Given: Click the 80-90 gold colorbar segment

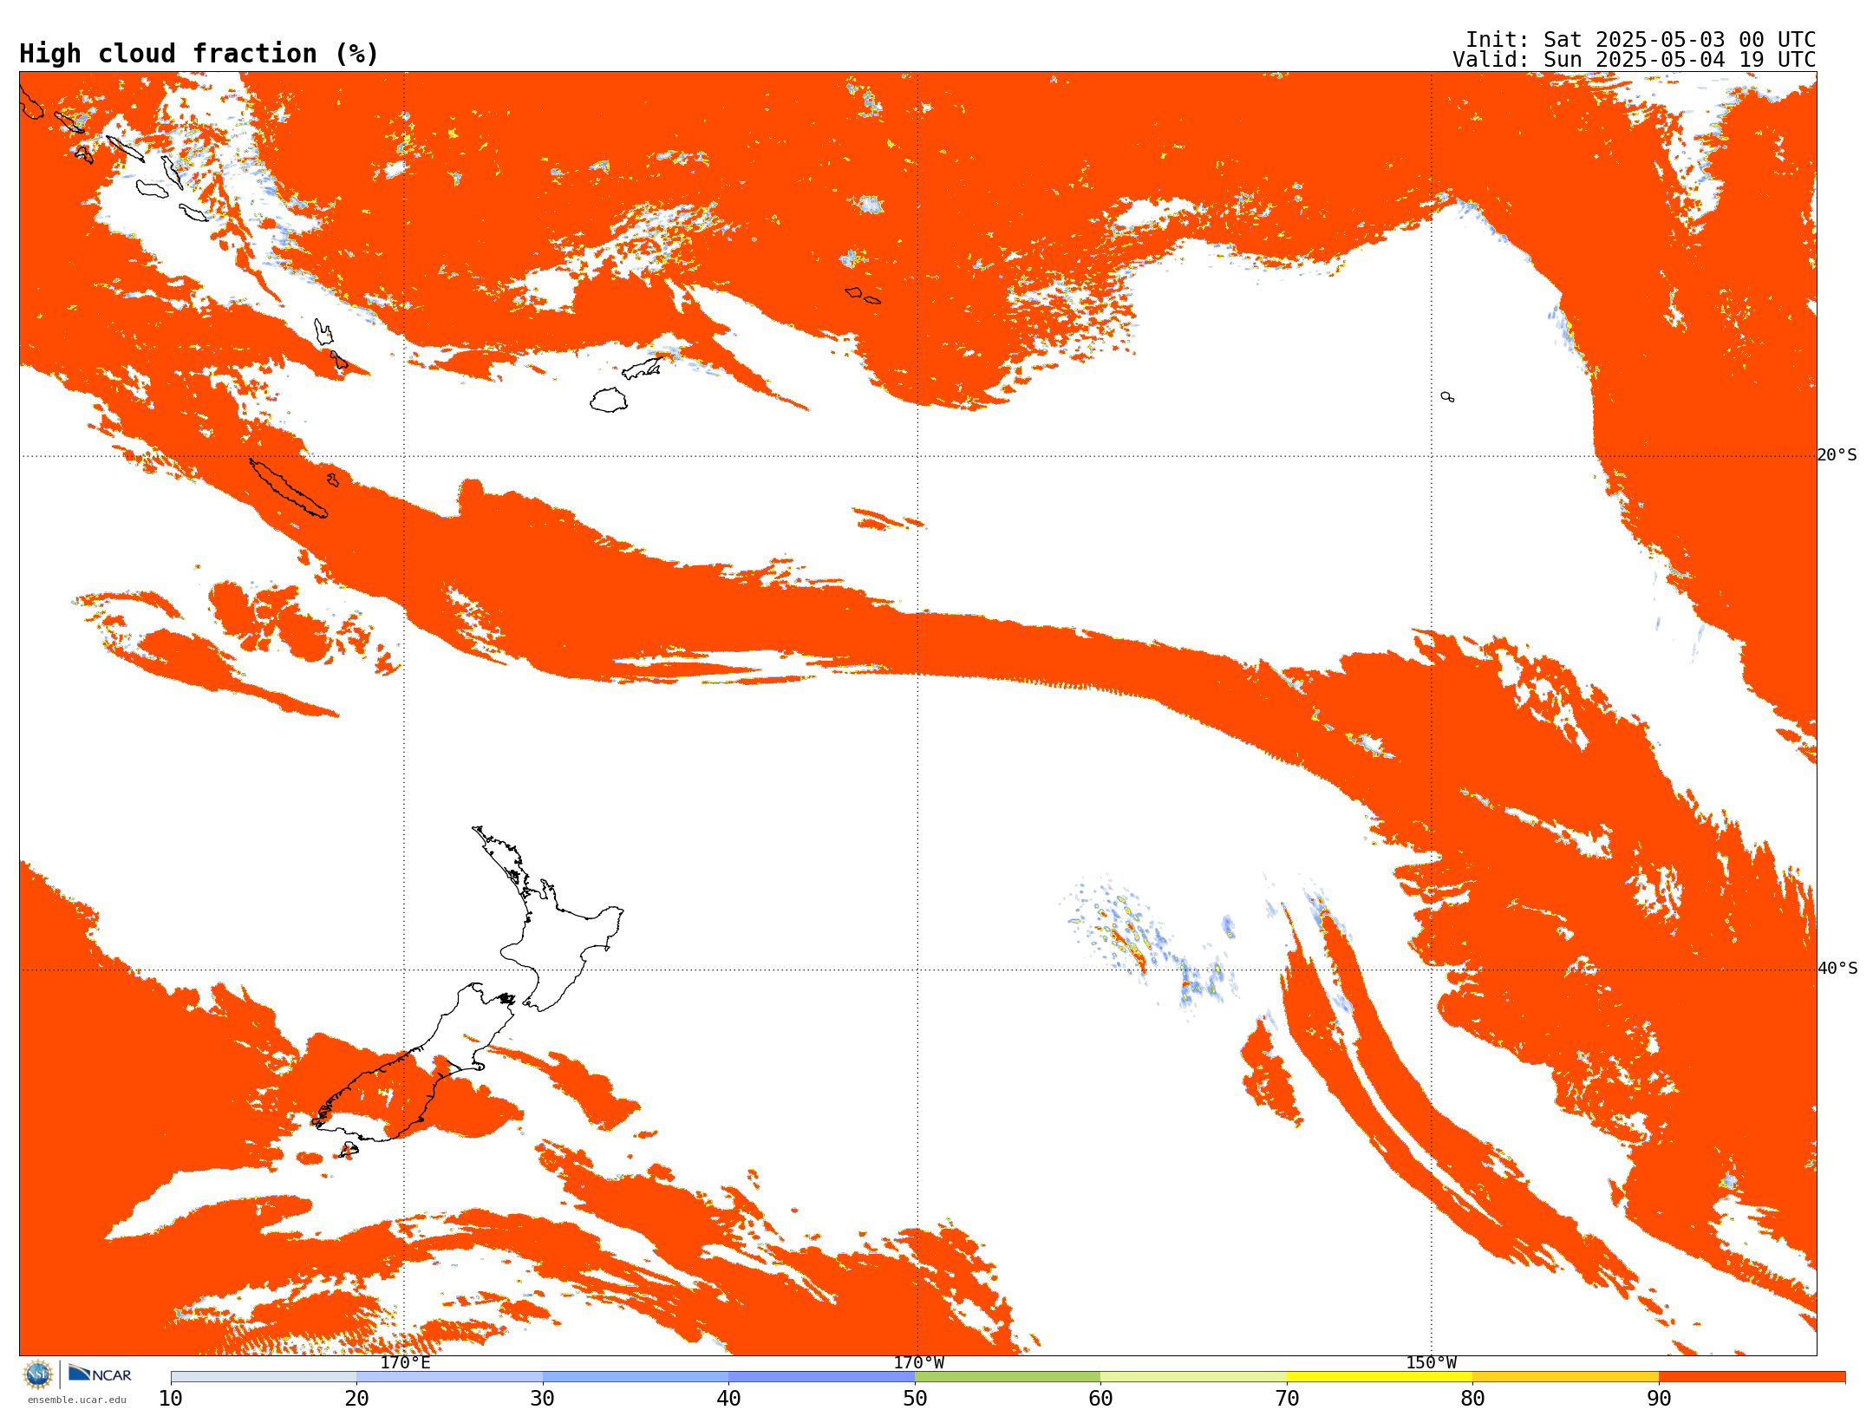Looking at the screenshot, I should click(x=1565, y=1377).
